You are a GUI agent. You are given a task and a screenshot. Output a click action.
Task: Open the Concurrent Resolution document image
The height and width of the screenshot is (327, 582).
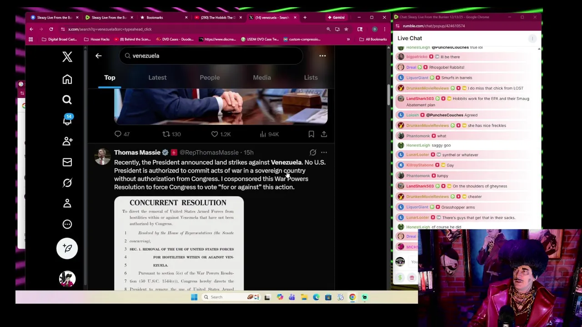pyautogui.click(x=179, y=243)
